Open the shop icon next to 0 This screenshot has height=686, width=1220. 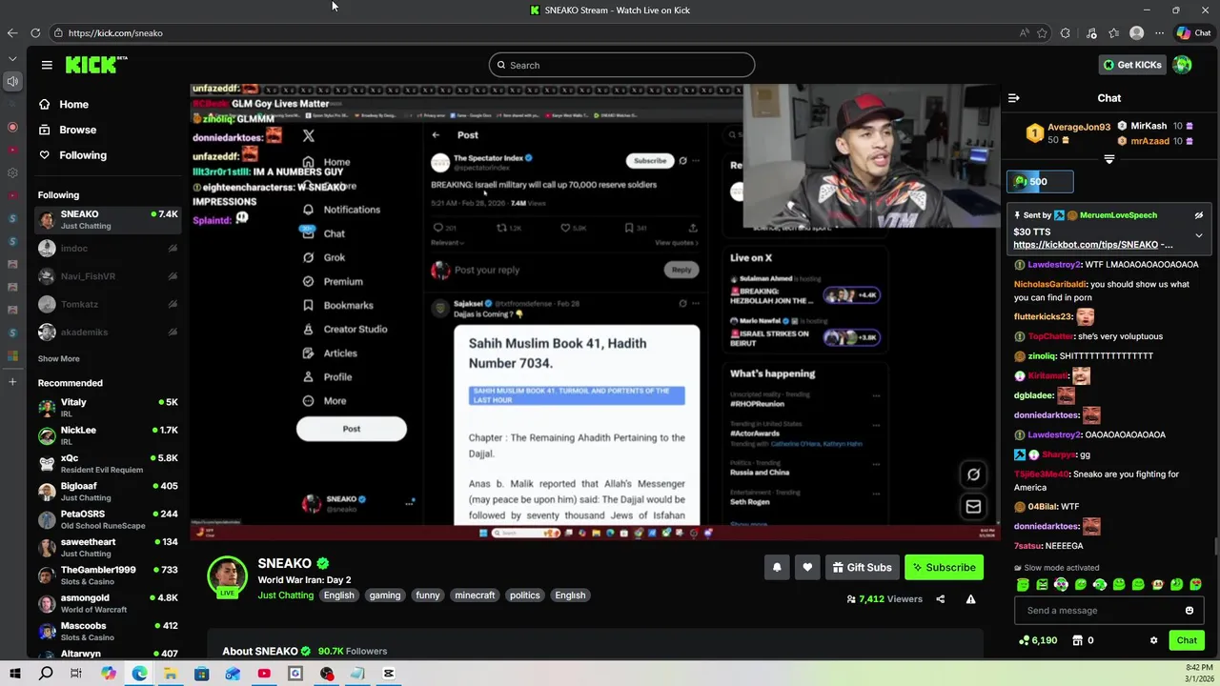pyautogui.click(x=1078, y=640)
